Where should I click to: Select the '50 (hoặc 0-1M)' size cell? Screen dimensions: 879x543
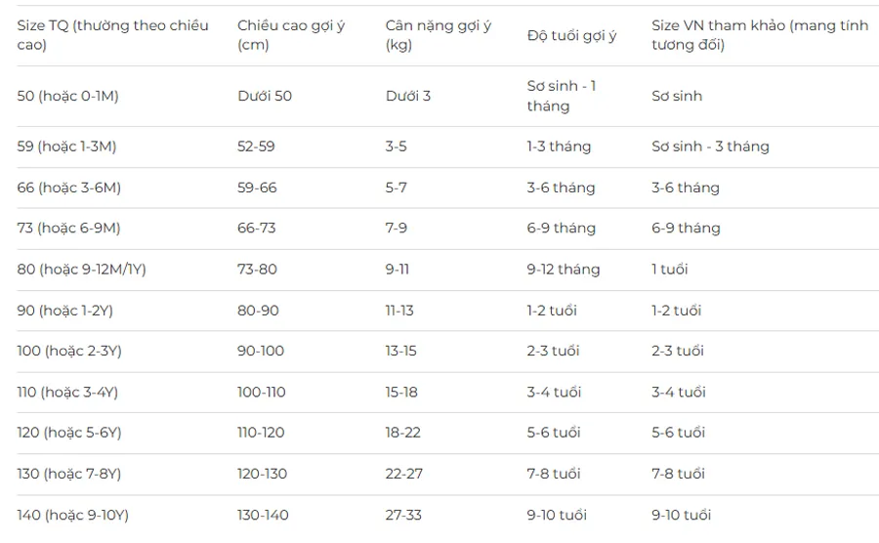(x=67, y=96)
